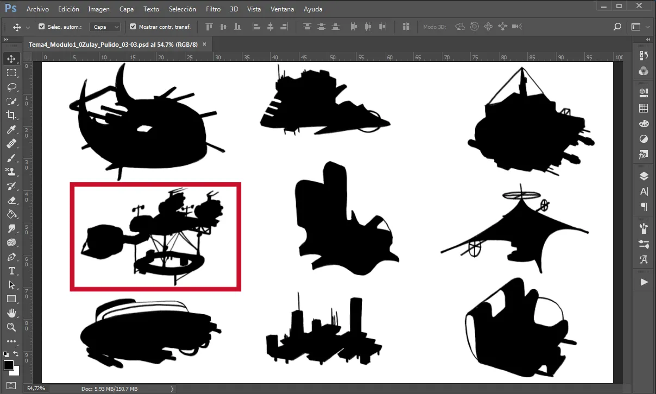Open the Move tool preset picker arrow

tap(28, 27)
